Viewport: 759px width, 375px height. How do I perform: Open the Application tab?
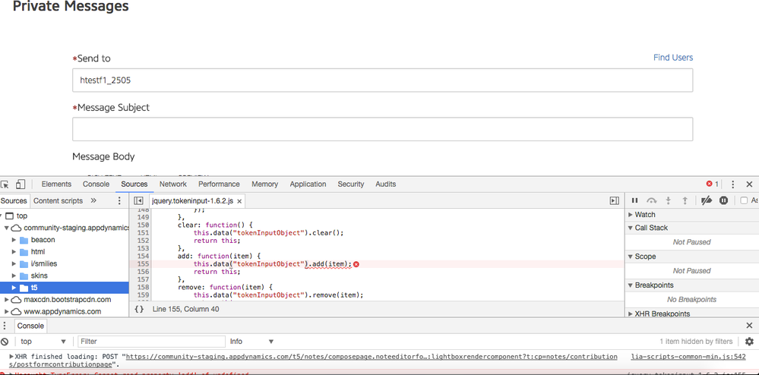point(308,184)
